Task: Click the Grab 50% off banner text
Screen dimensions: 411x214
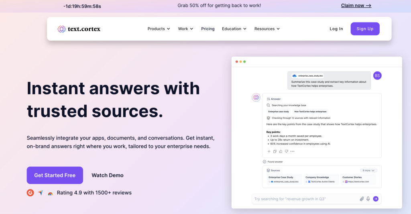Action: pyautogui.click(x=219, y=6)
